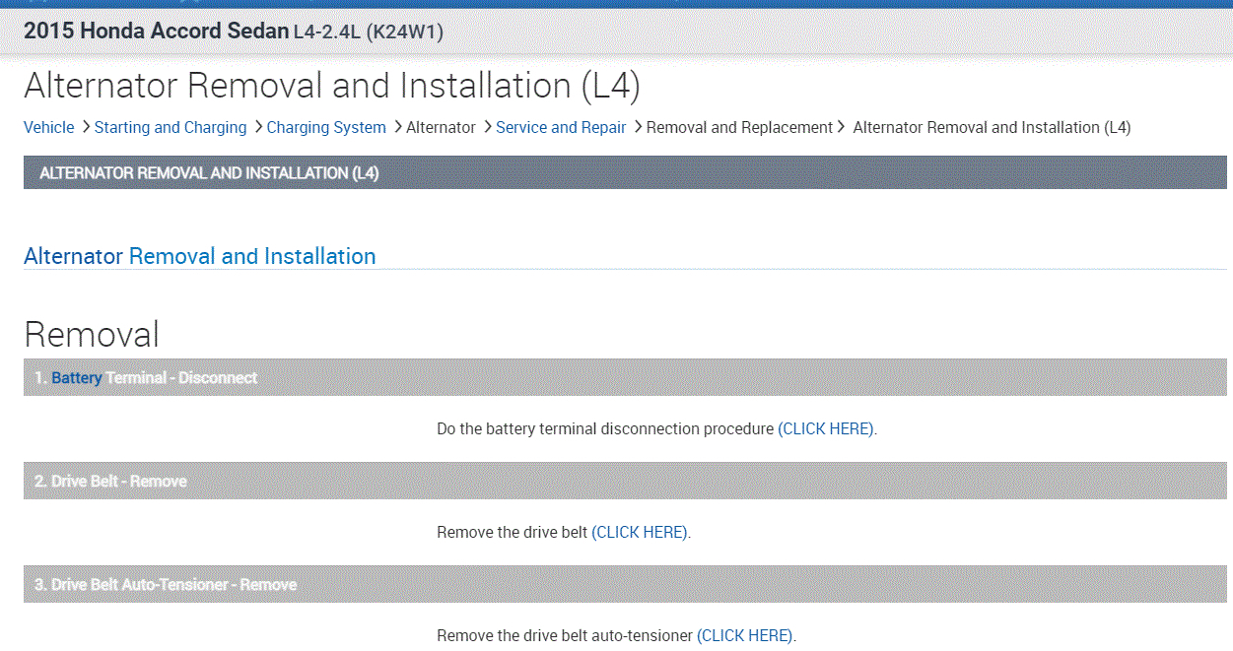Open battery terminal disconnection CLICK HERE link

pos(826,429)
